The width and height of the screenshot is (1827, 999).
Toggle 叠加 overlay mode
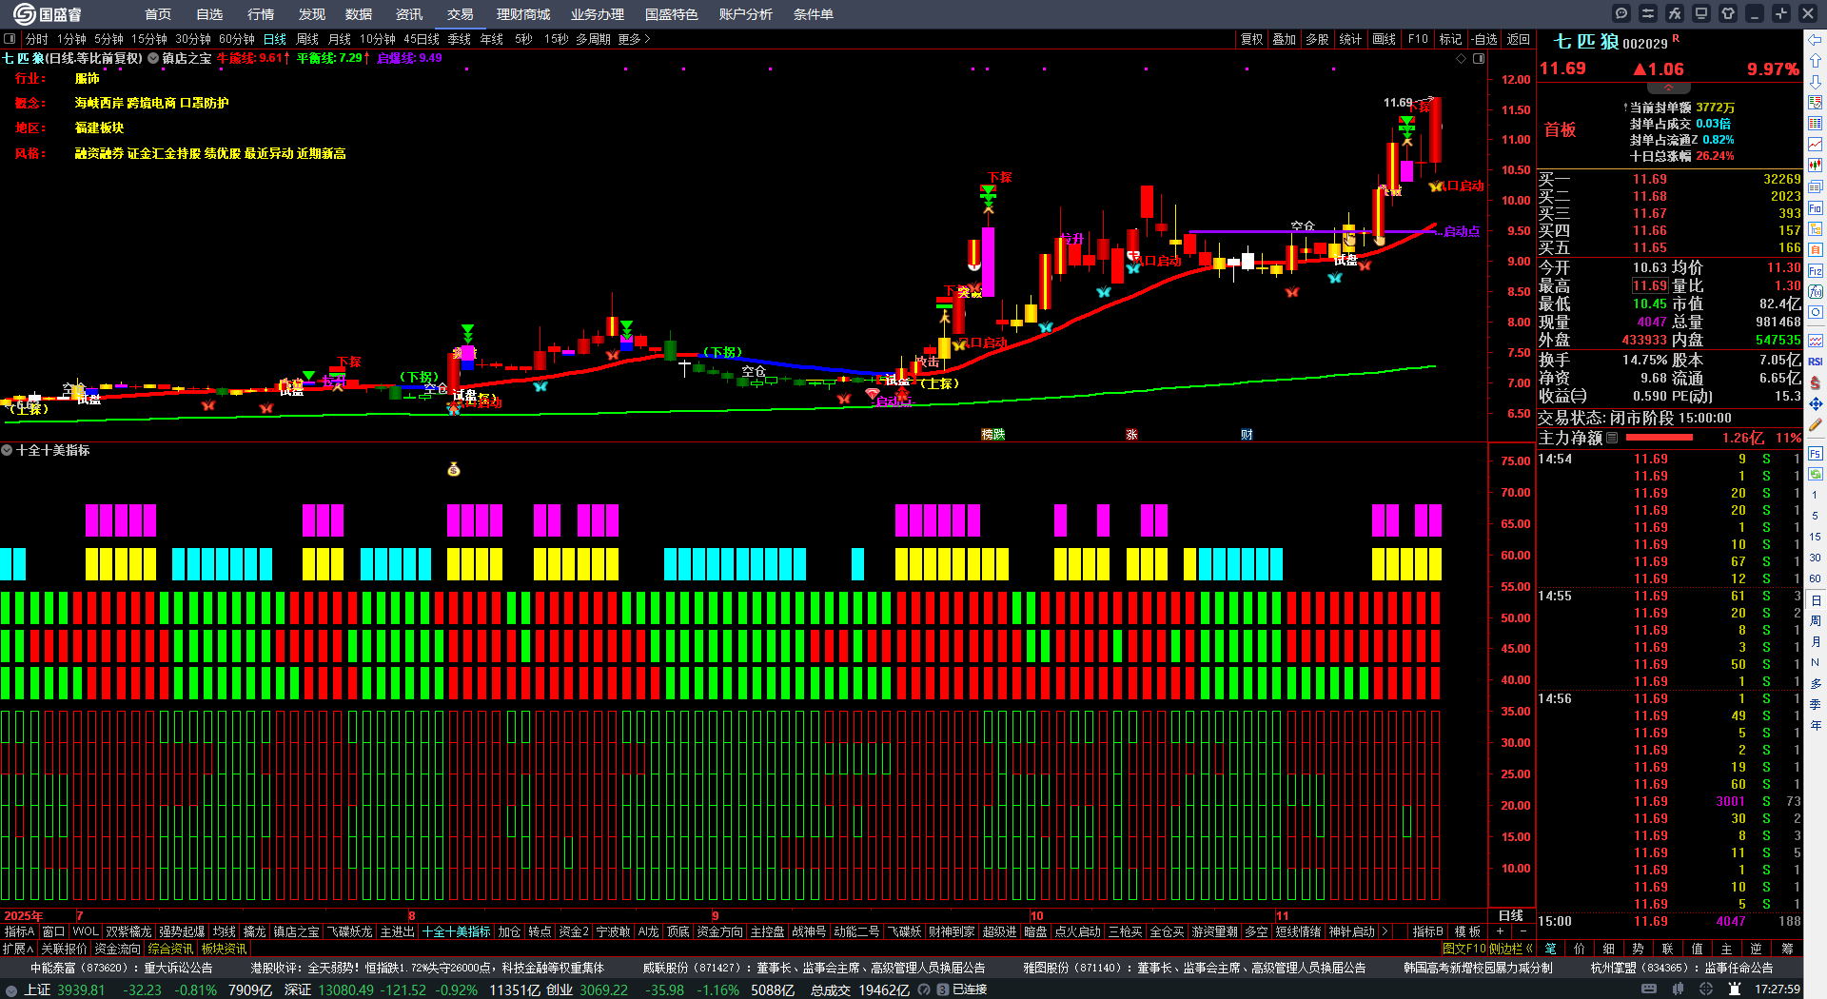tap(1285, 39)
